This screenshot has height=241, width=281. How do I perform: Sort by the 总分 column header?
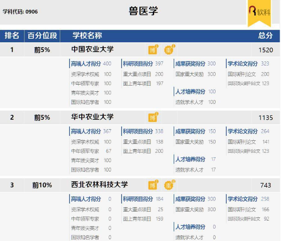coord(265,36)
